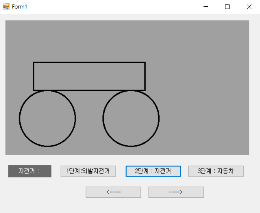Click the gray drawing canvas panel
Viewport: 260px width, 213px height.
pyautogui.click(x=127, y=88)
